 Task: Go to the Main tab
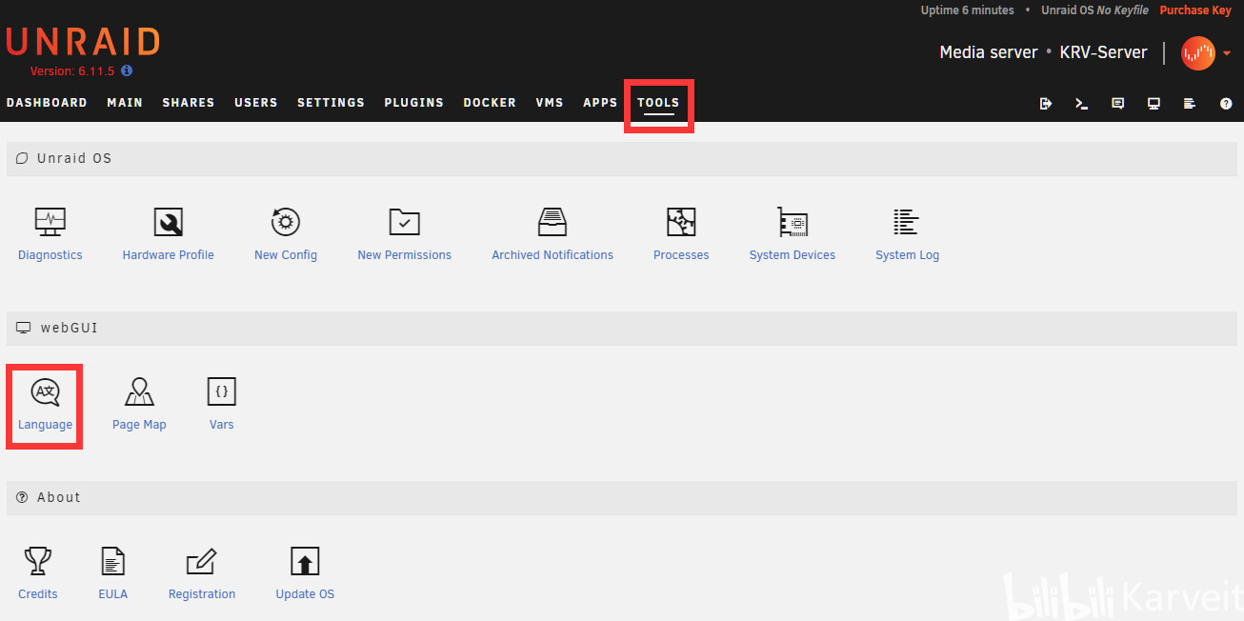tap(125, 103)
